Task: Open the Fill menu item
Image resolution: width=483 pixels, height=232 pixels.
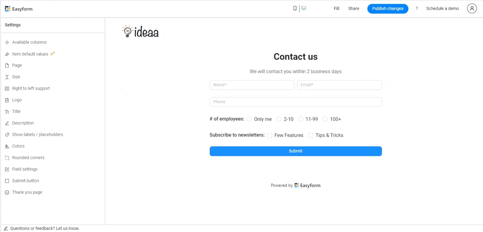Action: 336,9
